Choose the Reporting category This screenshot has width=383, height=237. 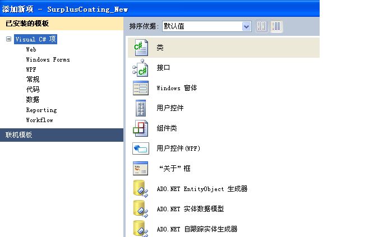coord(41,110)
